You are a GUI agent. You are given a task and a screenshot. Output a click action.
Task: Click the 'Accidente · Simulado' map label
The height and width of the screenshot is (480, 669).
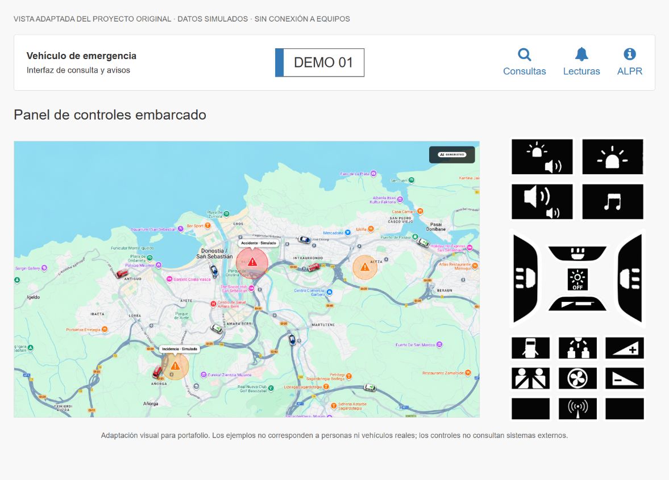pos(259,243)
